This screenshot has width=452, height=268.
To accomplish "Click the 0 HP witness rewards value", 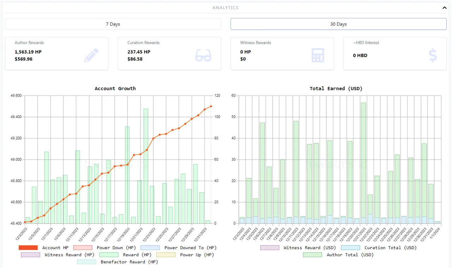I will coord(246,52).
